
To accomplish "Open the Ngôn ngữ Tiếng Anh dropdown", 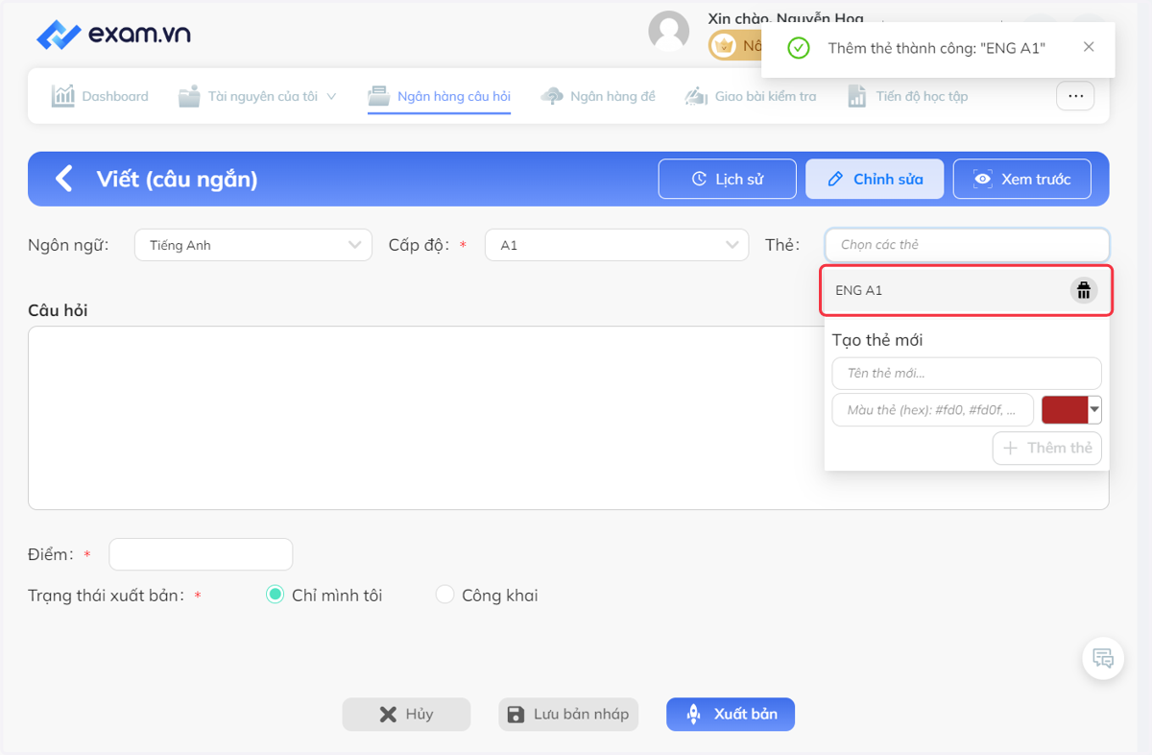I will point(253,245).
